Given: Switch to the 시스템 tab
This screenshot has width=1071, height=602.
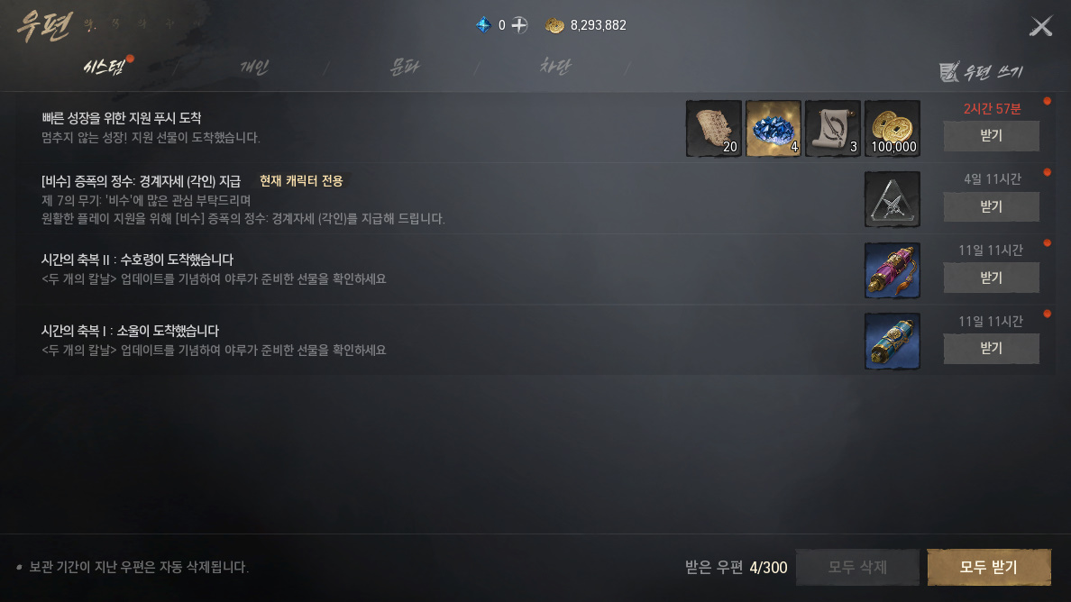Looking at the screenshot, I should pos(104,67).
